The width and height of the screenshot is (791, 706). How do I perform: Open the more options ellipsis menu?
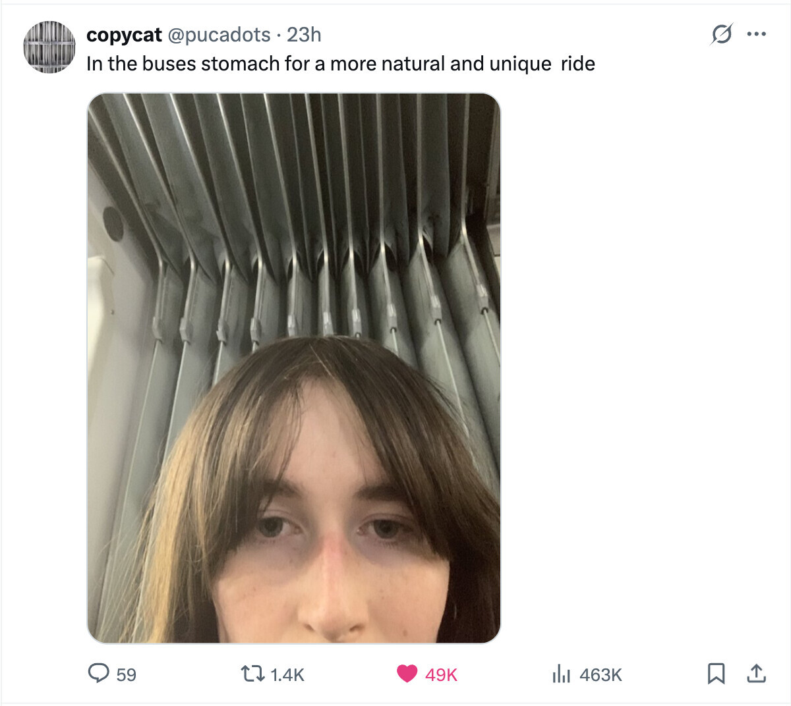tap(756, 34)
